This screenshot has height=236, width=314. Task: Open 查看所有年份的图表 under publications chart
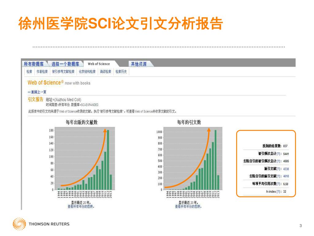(x=81, y=206)
